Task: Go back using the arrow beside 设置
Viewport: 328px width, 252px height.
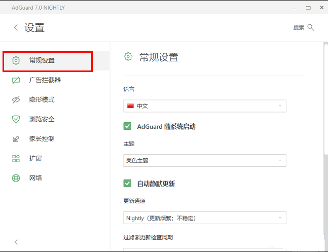Action: coord(16,28)
